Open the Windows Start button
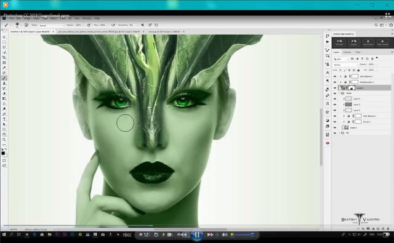This screenshot has width=394, height=243. tap(4, 234)
